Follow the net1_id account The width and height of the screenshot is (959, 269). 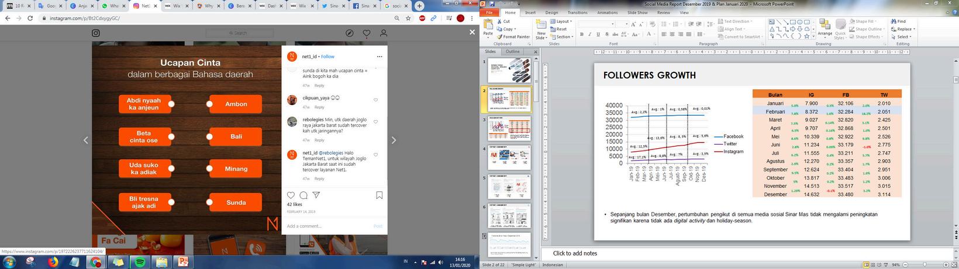(327, 57)
